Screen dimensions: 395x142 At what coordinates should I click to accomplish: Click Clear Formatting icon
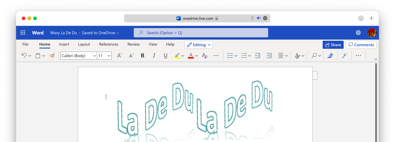(204, 56)
